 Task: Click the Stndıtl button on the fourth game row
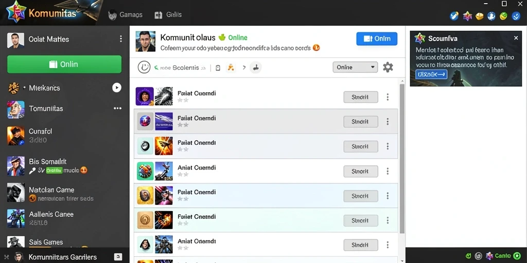point(361,172)
